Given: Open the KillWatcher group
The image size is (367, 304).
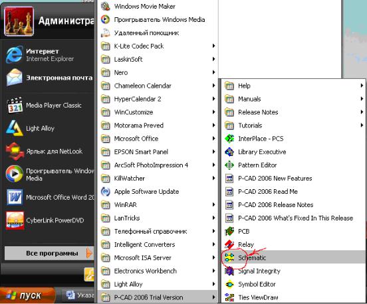Looking at the screenshot, I should tap(158, 179).
